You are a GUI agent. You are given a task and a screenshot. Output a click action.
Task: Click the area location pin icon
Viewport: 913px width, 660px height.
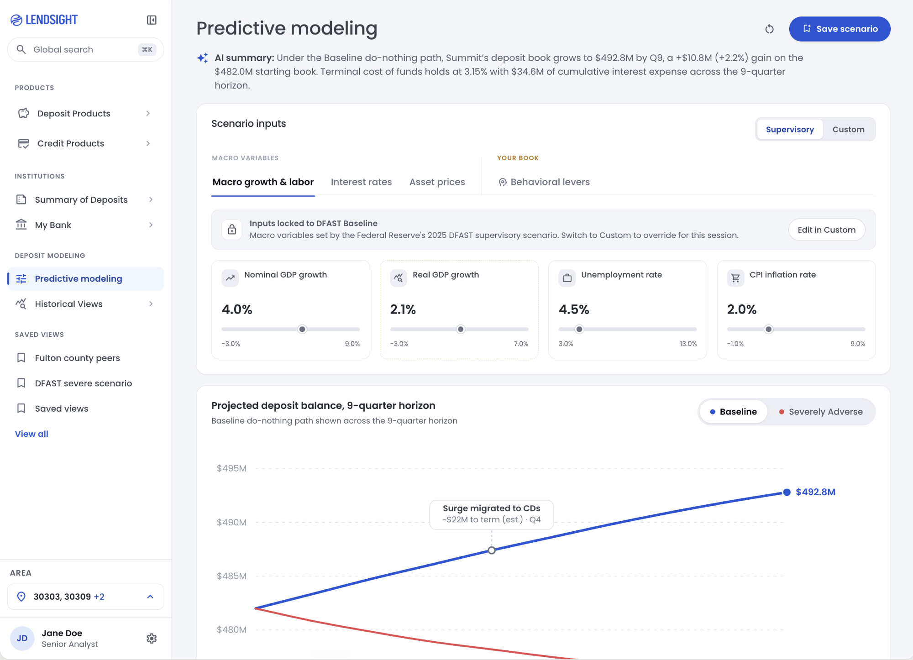coord(21,597)
